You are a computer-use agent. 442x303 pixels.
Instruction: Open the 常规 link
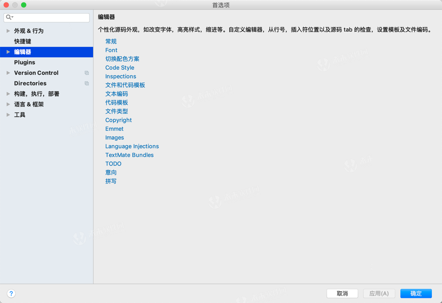coord(111,42)
